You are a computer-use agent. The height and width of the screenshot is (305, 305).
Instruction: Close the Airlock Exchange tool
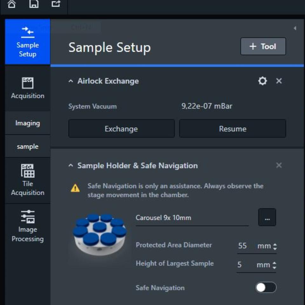point(279,81)
